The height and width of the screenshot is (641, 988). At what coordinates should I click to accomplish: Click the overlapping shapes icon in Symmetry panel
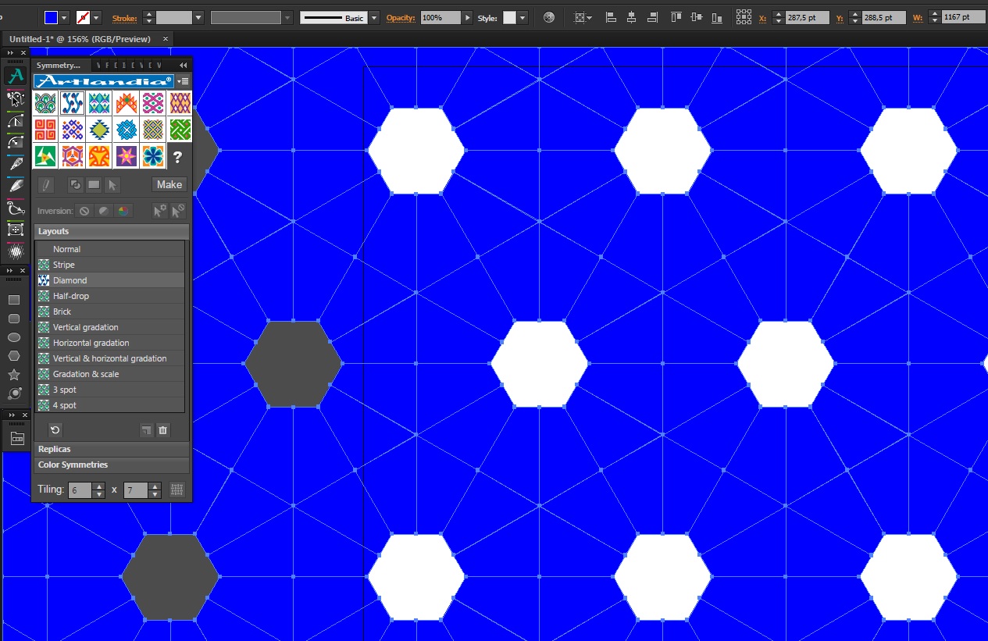tap(76, 185)
